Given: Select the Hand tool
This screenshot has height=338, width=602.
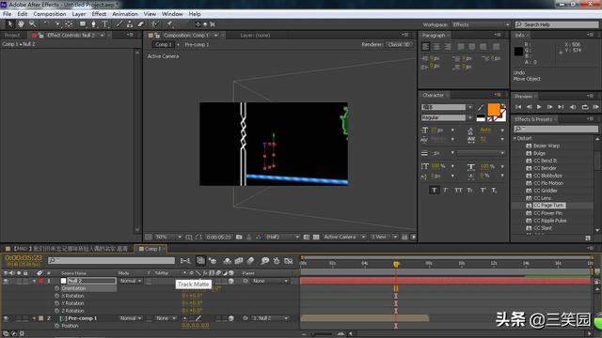Looking at the screenshot, I should click(x=21, y=24).
